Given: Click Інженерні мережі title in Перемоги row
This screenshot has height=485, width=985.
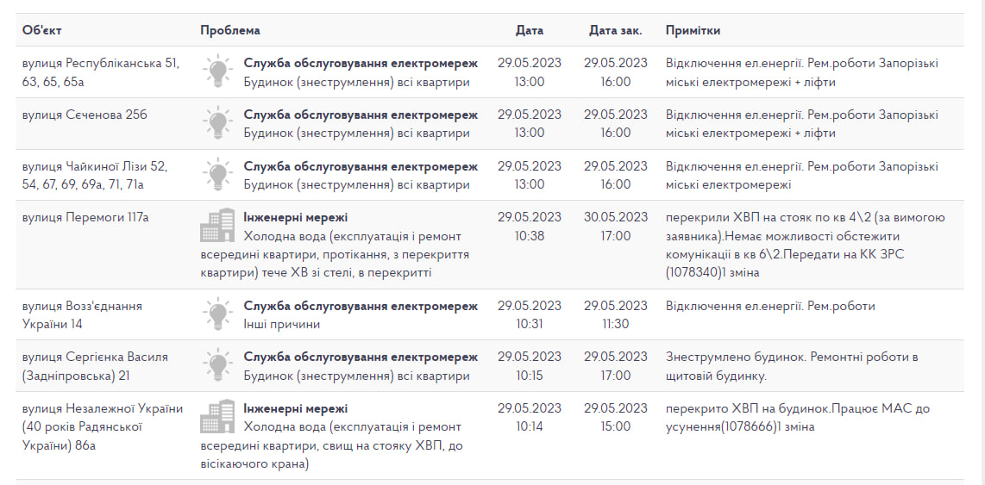Looking at the screenshot, I should [x=296, y=217].
